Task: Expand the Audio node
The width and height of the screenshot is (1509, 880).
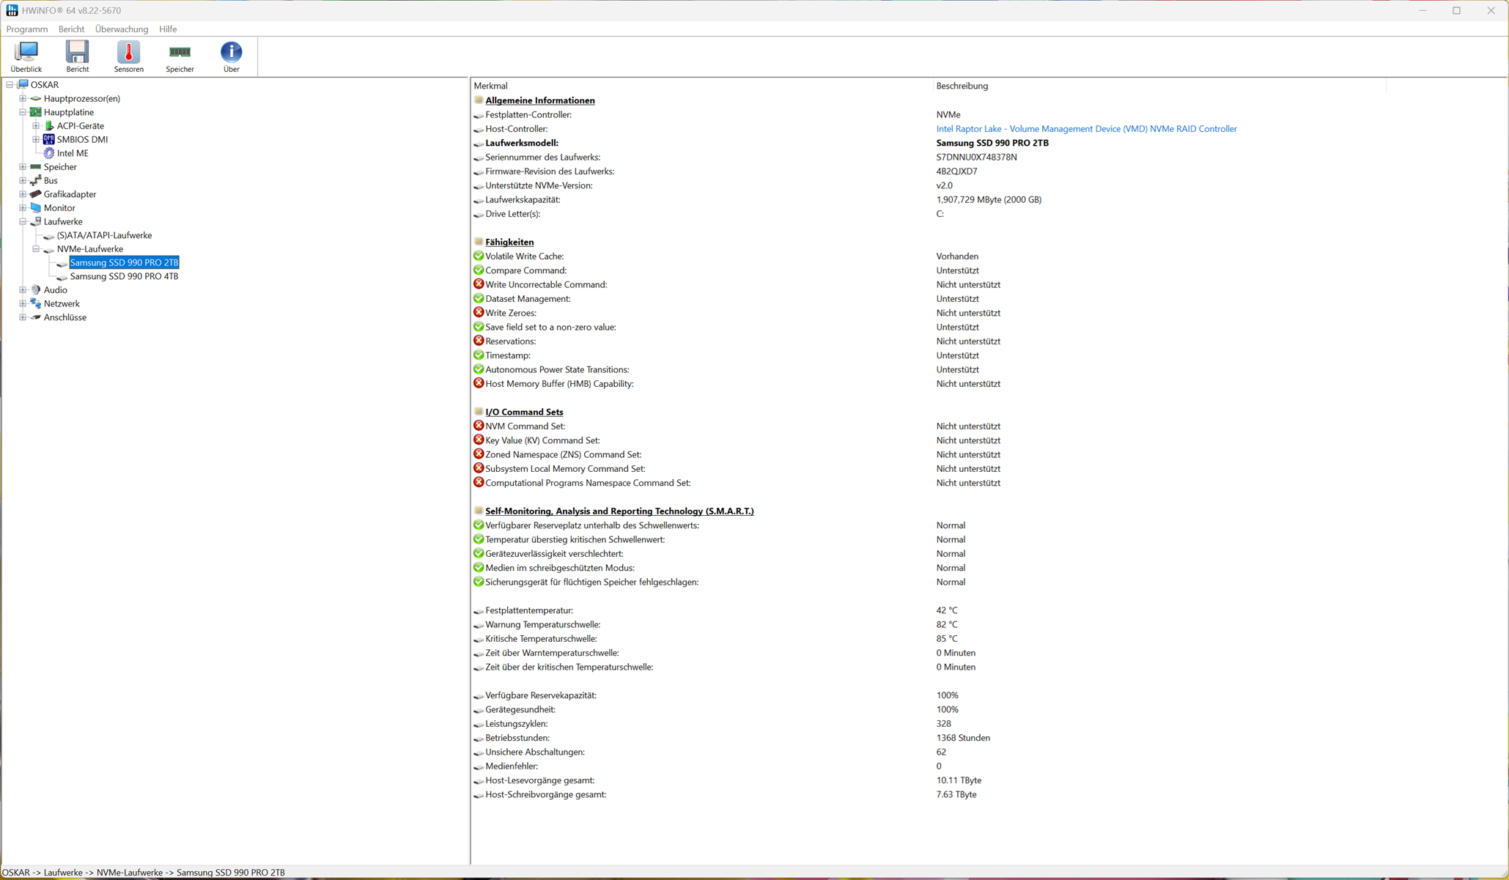Action: click(23, 289)
